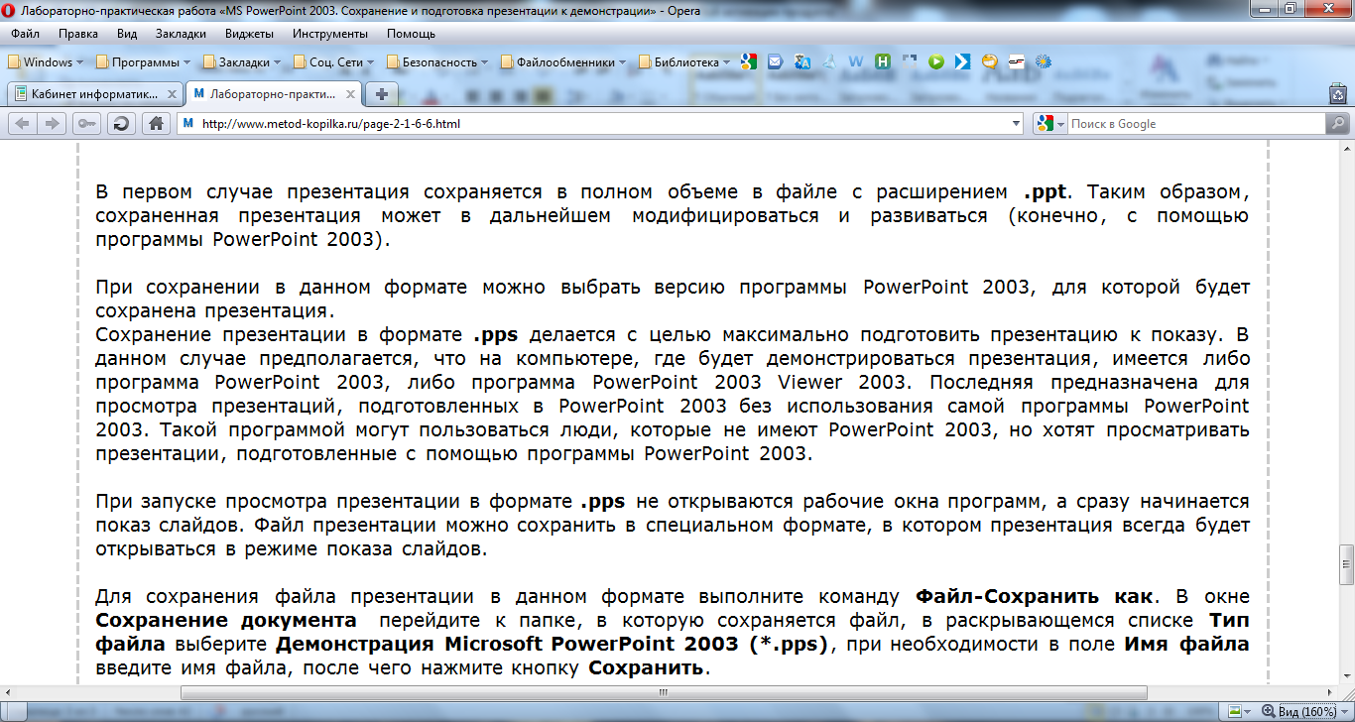The width and height of the screenshot is (1355, 722).
Task: Click the blue arrow bookmark icon
Action: tap(962, 61)
